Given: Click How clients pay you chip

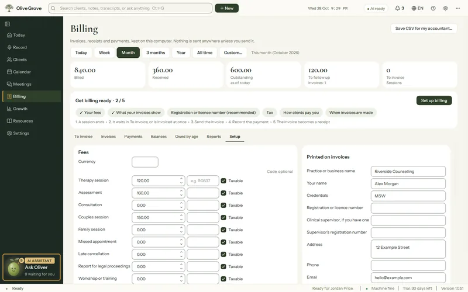Looking at the screenshot, I should pyautogui.click(x=301, y=113).
